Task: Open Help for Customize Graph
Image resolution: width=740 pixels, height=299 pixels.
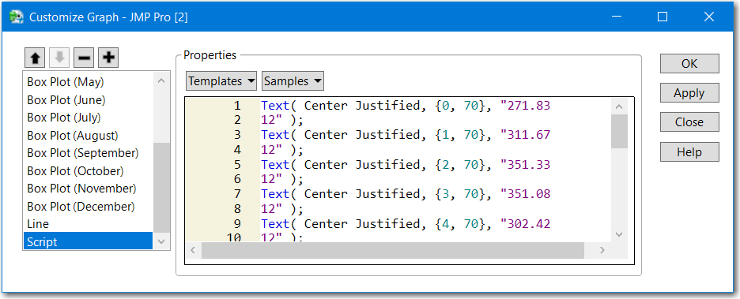Action: [689, 152]
